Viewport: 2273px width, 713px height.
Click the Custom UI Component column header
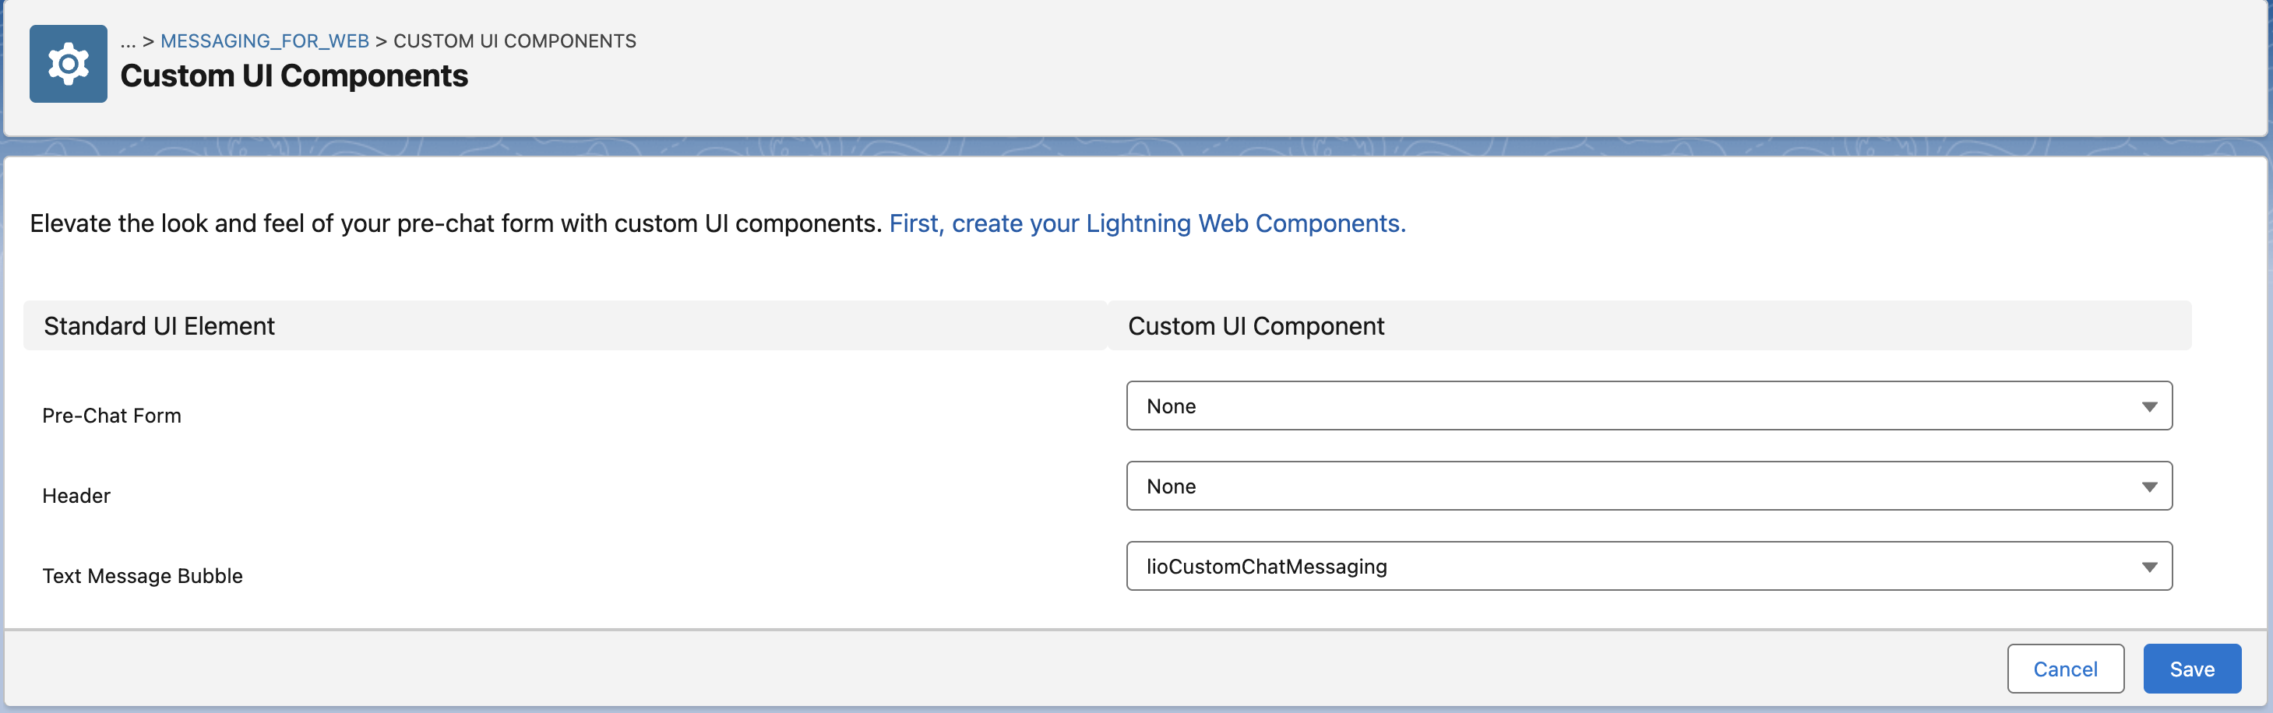coord(1256,326)
